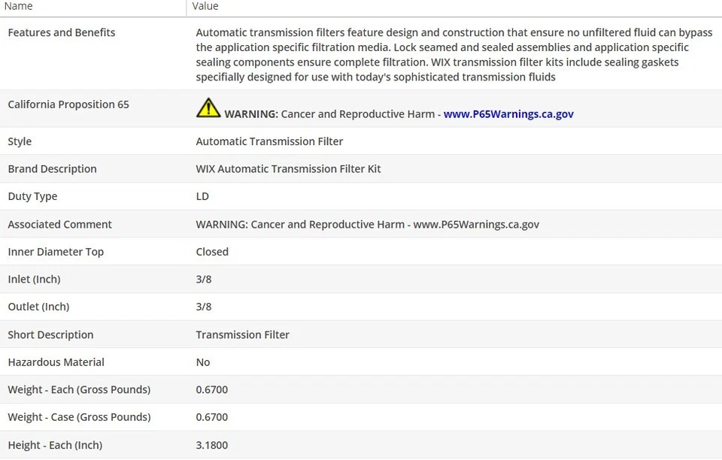Viewport: 722px width, 460px height.
Task: Select the Associated Comment label
Action: (x=60, y=225)
